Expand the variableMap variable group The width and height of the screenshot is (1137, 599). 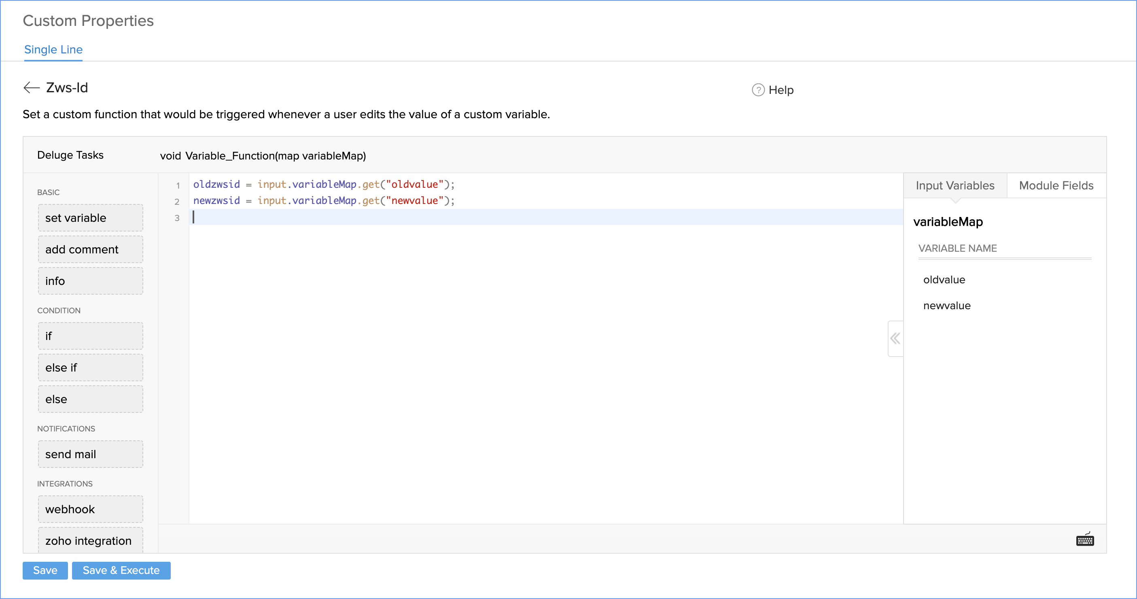(x=948, y=222)
